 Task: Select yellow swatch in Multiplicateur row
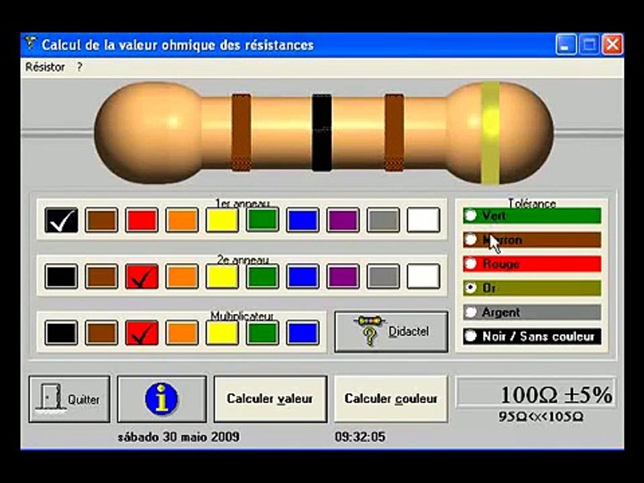coord(222,333)
